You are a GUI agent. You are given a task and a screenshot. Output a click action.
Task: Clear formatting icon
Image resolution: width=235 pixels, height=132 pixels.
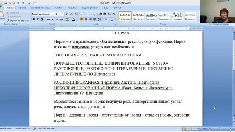click(75, 14)
